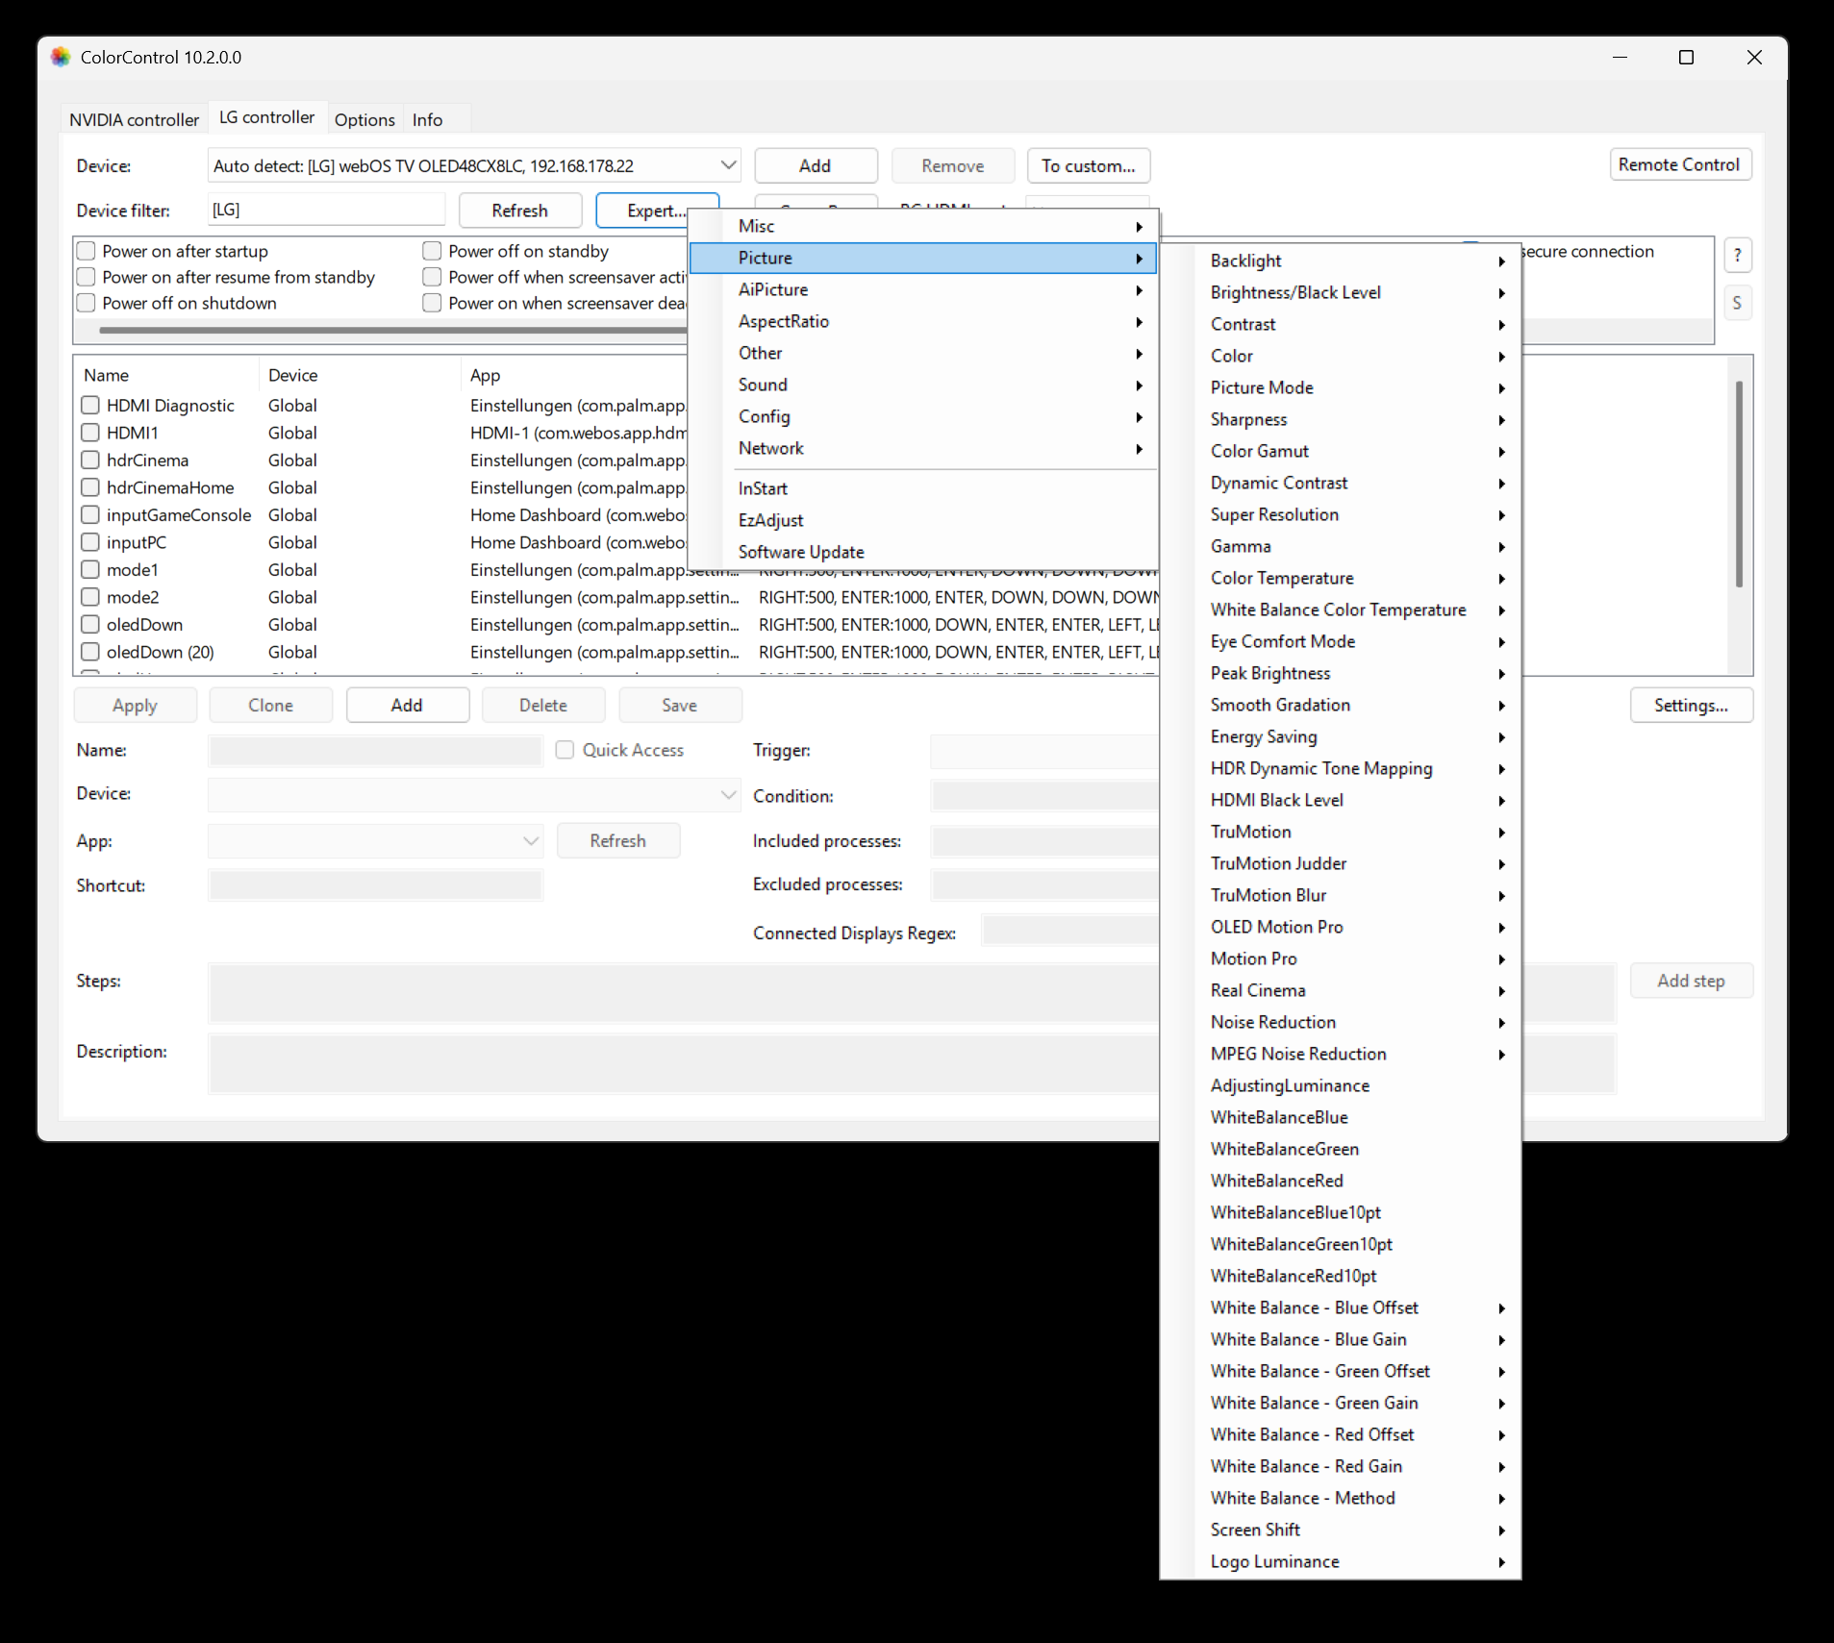Check Power off on shutdown
This screenshot has height=1643, width=1834.
[87, 303]
